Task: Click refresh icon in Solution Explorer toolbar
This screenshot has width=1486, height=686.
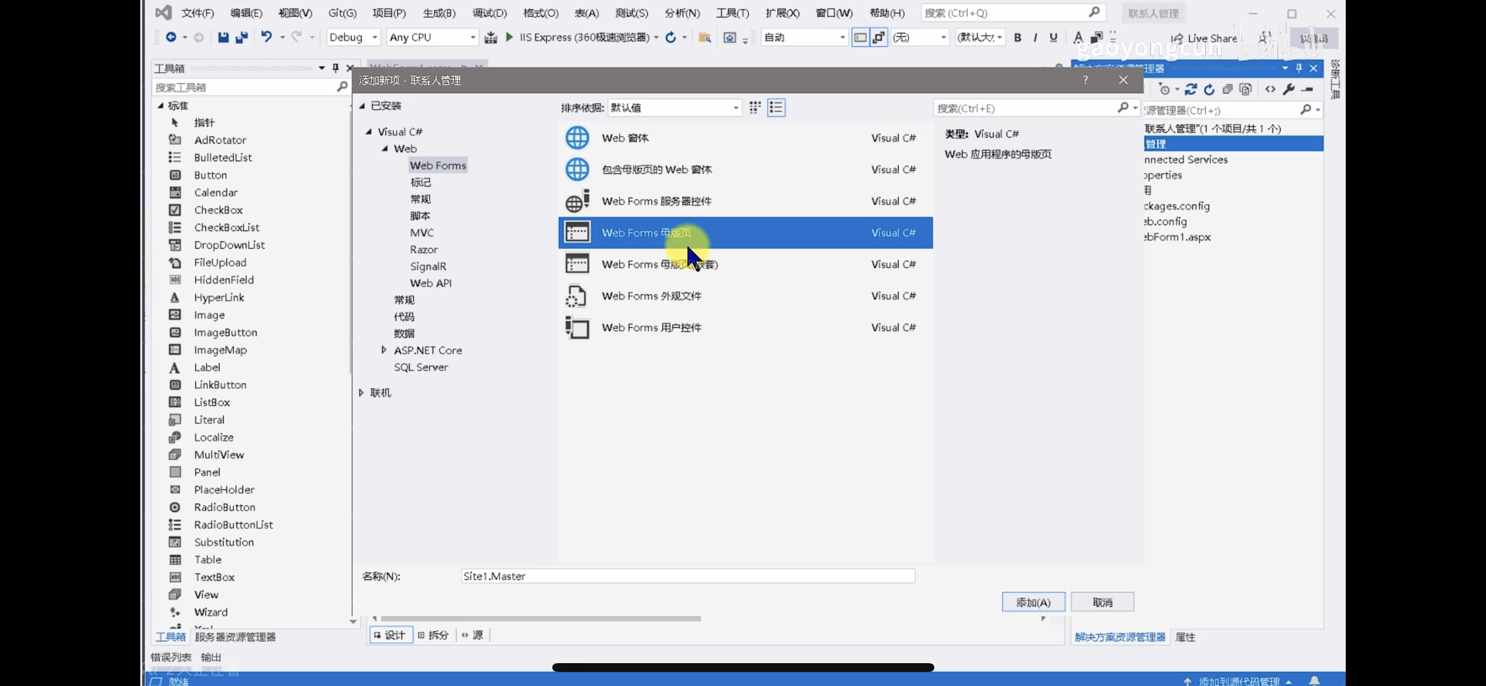Action: tap(1209, 89)
